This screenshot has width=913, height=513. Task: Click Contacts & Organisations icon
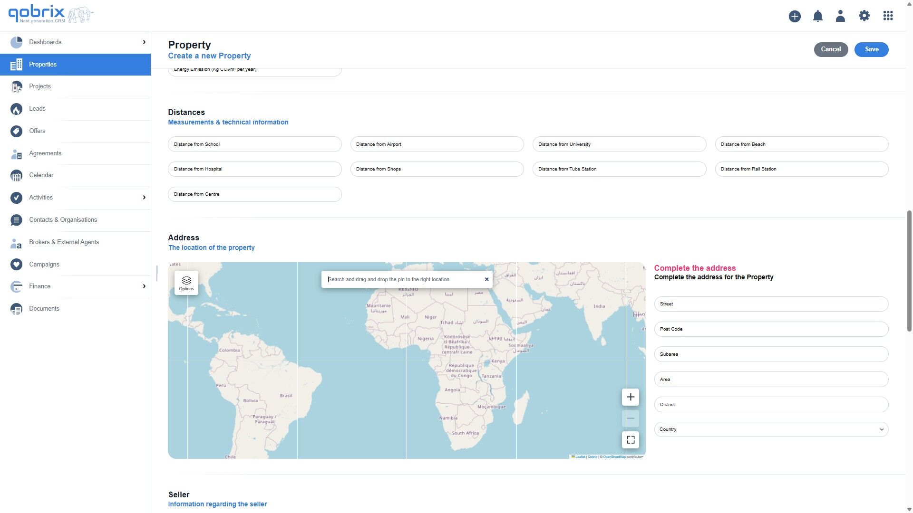click(16, 220)
